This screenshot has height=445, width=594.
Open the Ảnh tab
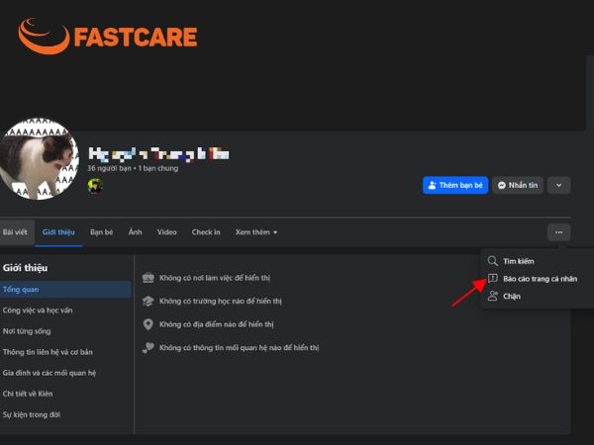pyautogui.click(x=135, y=232)
